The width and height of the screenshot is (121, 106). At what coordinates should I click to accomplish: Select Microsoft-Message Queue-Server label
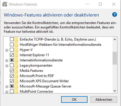point(46,86)
